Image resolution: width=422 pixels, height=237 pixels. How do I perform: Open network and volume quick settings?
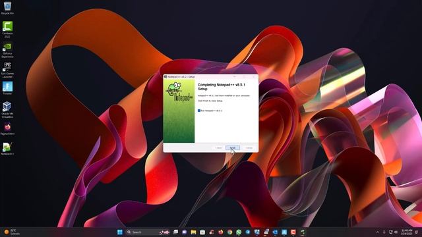tap(393, 232)
